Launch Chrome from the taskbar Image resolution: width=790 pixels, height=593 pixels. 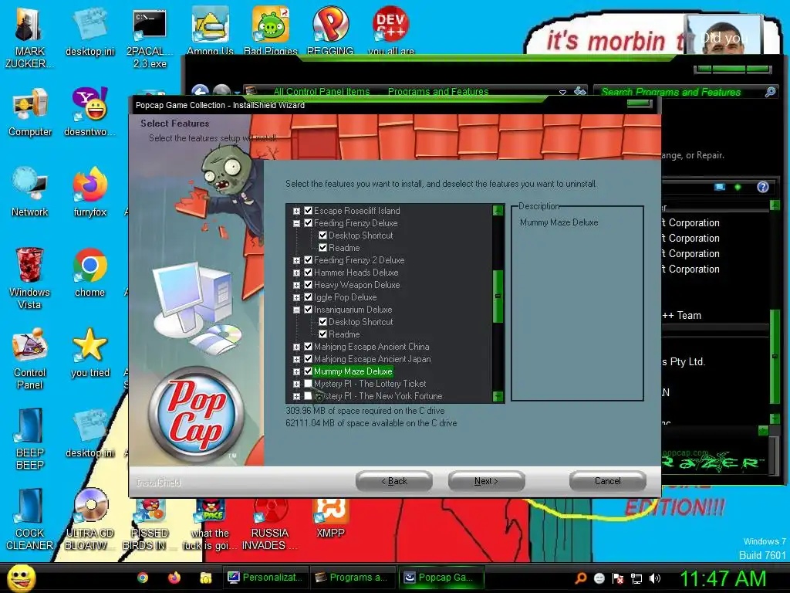point(143,578)
